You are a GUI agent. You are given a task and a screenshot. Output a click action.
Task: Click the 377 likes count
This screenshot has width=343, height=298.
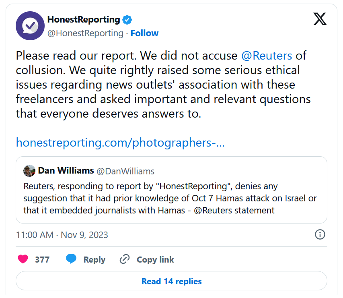(x=42, y=260)
